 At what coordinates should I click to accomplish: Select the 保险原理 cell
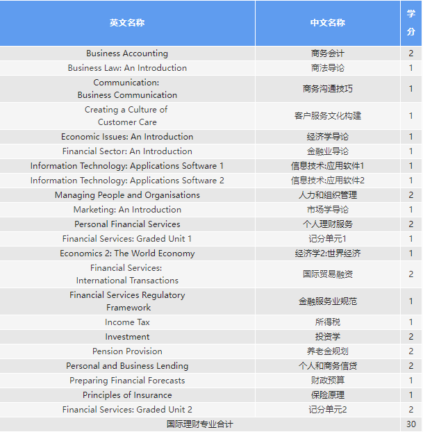pyautogui.click(x=328, y=395)
